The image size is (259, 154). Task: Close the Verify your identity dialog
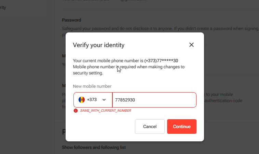click(x=191, y=45)
